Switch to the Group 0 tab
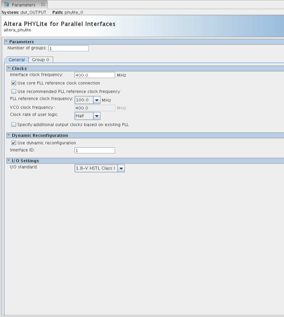 click(41, 60)
